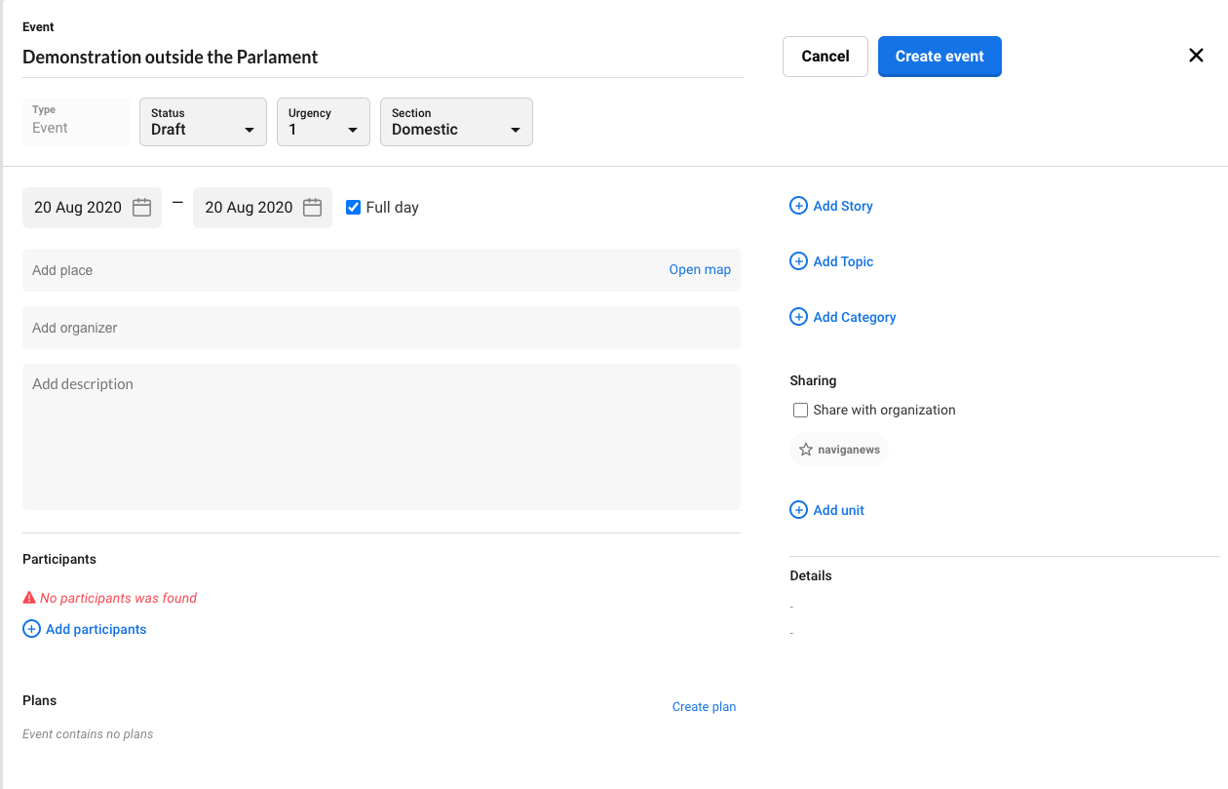
Task: Open the end date calendar icon
Action: pyautogui.click(x=313, y=208)
